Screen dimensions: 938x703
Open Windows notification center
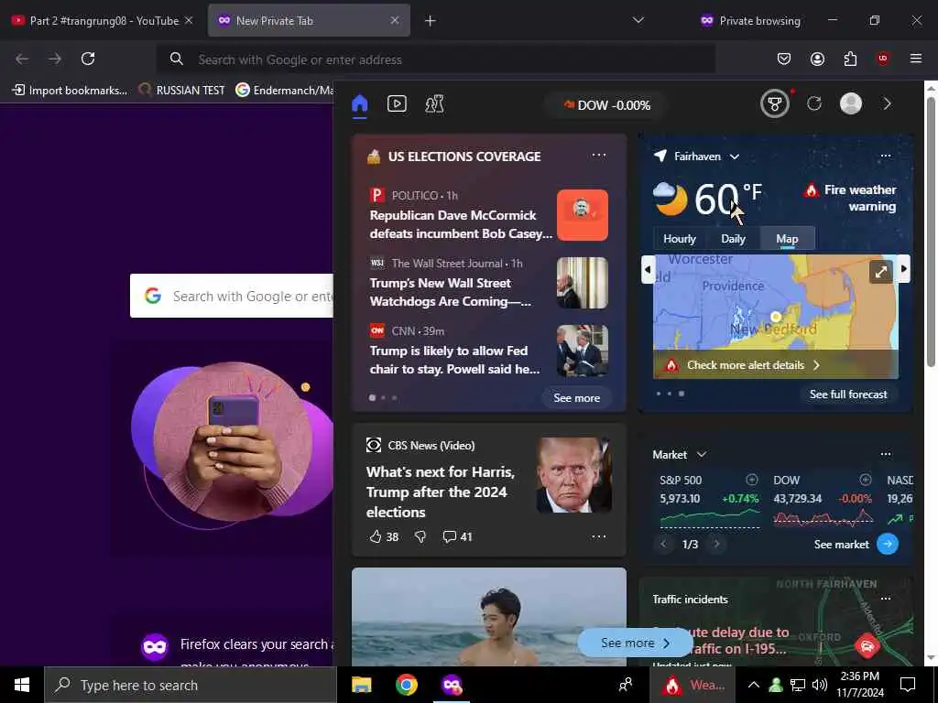tap(908, 685)
